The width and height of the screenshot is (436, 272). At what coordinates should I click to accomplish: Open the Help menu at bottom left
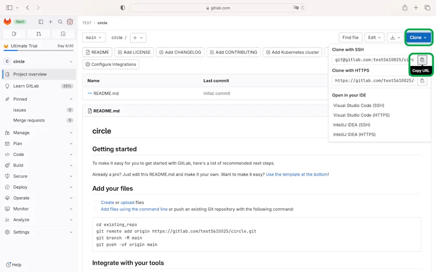(x=13, y=265)
